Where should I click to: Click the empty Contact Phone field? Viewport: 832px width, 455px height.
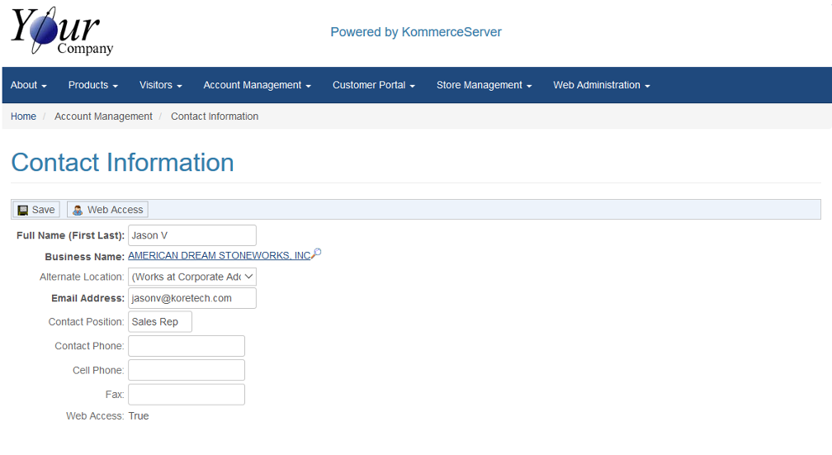tap(187, 346)
